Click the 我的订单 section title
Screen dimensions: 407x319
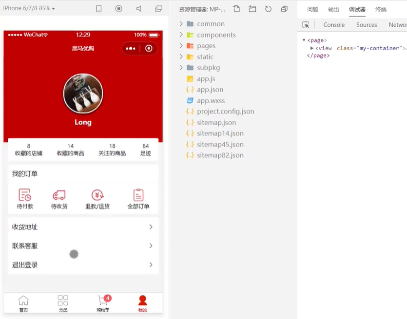coord(25,174)
